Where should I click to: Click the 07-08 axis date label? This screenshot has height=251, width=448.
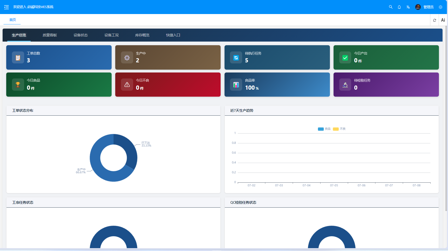click(417, 186)
